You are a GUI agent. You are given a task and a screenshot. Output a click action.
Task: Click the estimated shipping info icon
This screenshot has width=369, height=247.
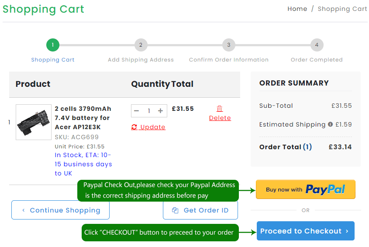(330, 124)
